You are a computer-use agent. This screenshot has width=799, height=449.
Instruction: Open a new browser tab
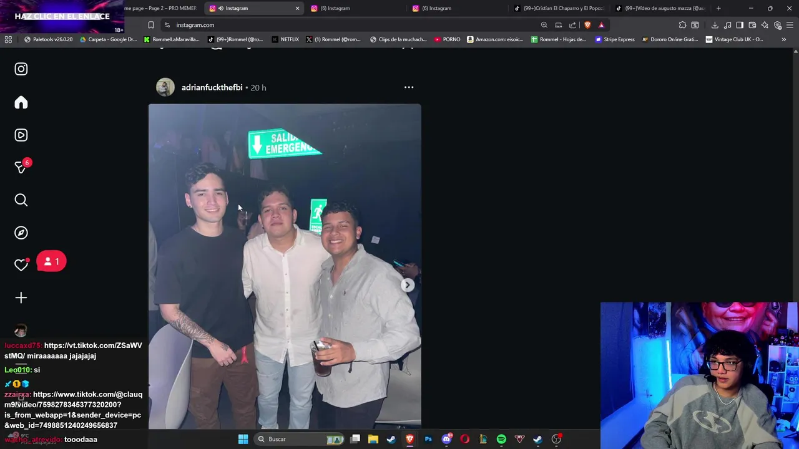coord(718,8)
